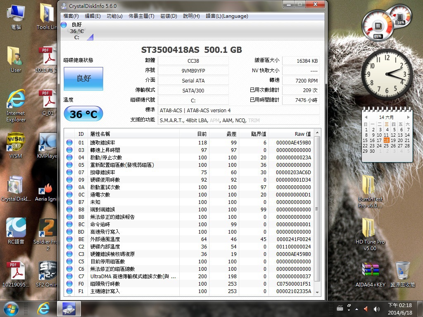This screenshot has width=423, height=317.
Task: Open the User folder on desktop
Action: click(x=16, y=59)
